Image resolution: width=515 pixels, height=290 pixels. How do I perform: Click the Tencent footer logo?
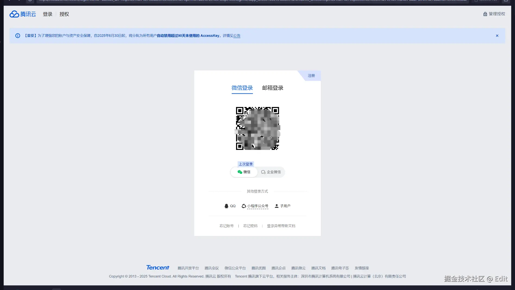pos(158,267)
